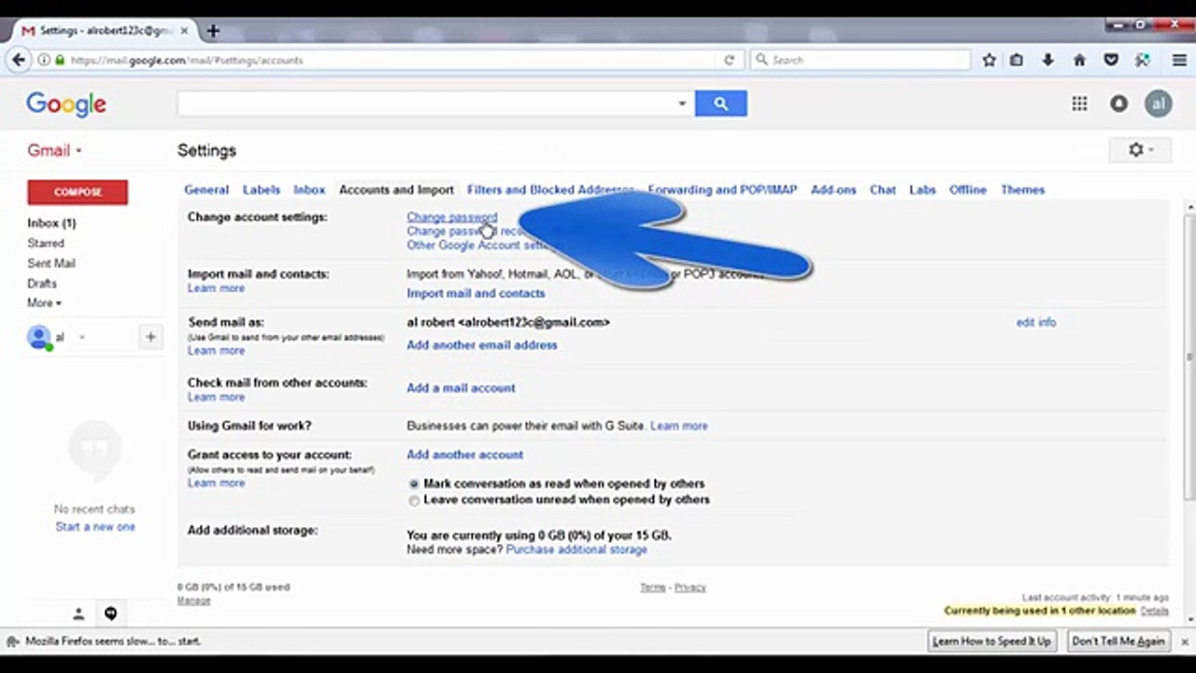Open the Google apps grid launcher
The image size is (1196, 673).
(x=1080, y=103)
